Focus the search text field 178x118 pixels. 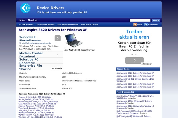(x=140, y=20)
